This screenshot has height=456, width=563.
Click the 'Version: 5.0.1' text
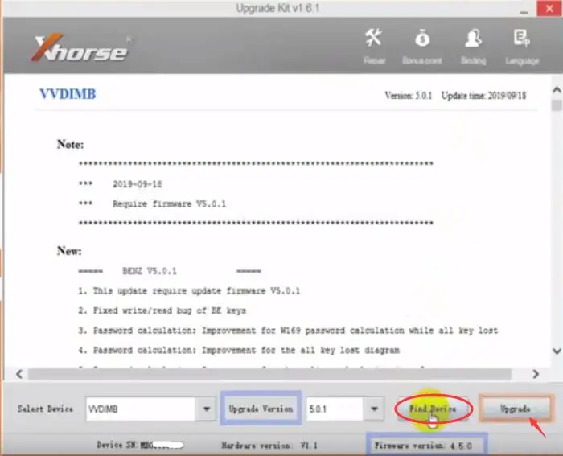[x=409, y=96]
